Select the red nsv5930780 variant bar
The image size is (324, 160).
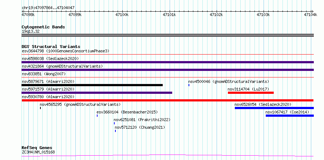click(x=167, y=100)
